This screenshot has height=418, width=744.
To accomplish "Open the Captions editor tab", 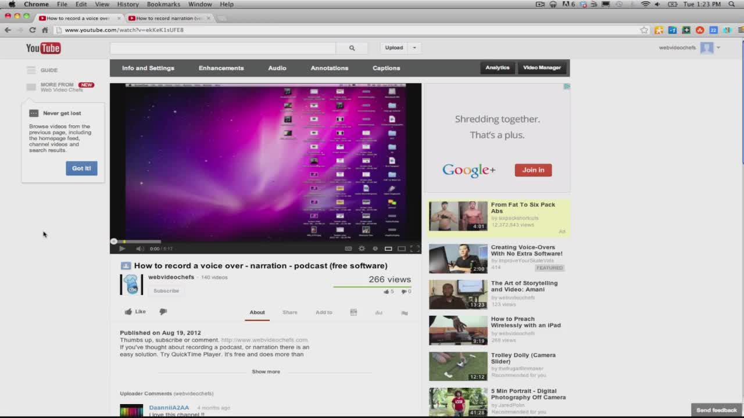I will point(387,68).
